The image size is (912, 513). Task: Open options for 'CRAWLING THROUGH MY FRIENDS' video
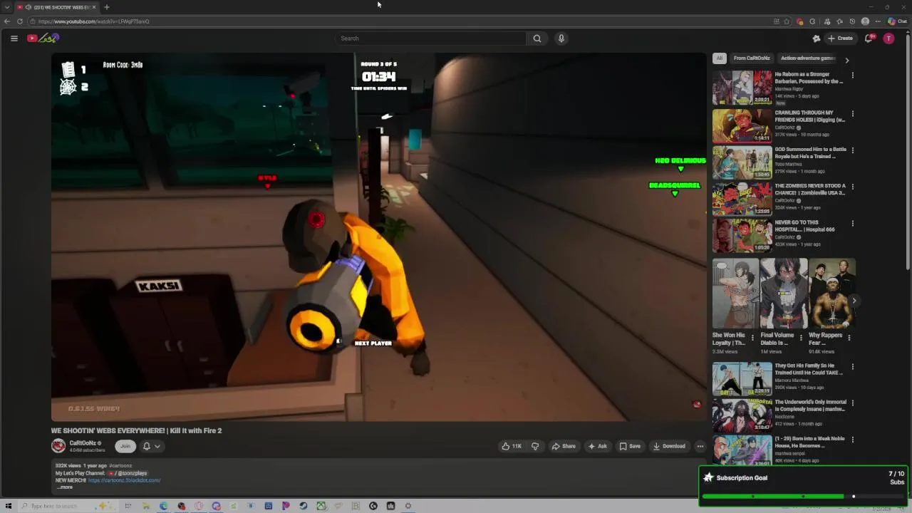point(852,113)
